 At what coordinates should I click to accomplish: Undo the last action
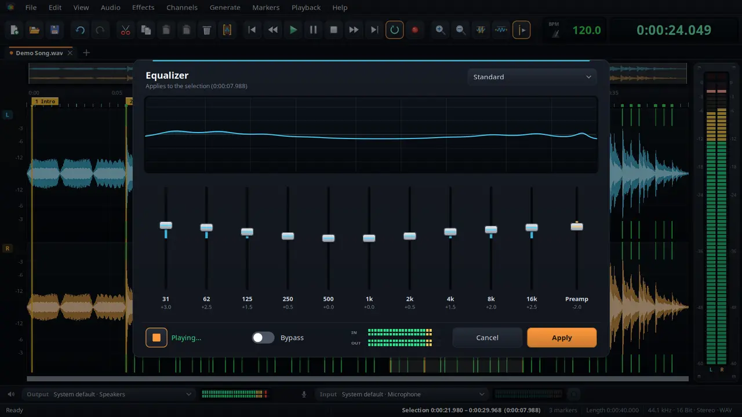pyautogui.click(x=81, y=30)
